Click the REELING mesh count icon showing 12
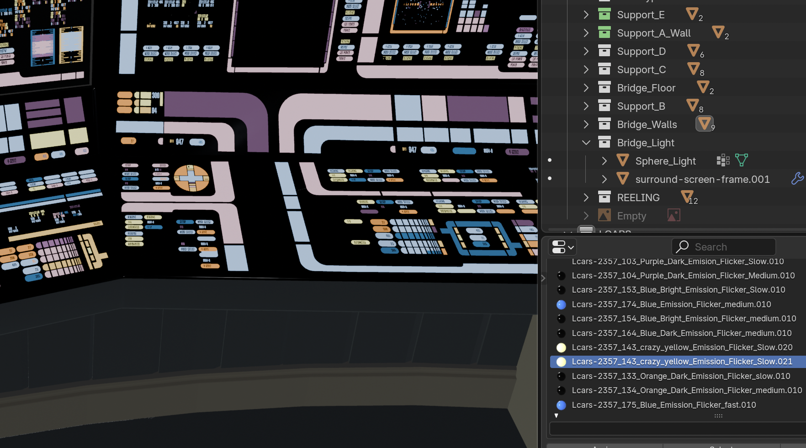 click(688, 197)
